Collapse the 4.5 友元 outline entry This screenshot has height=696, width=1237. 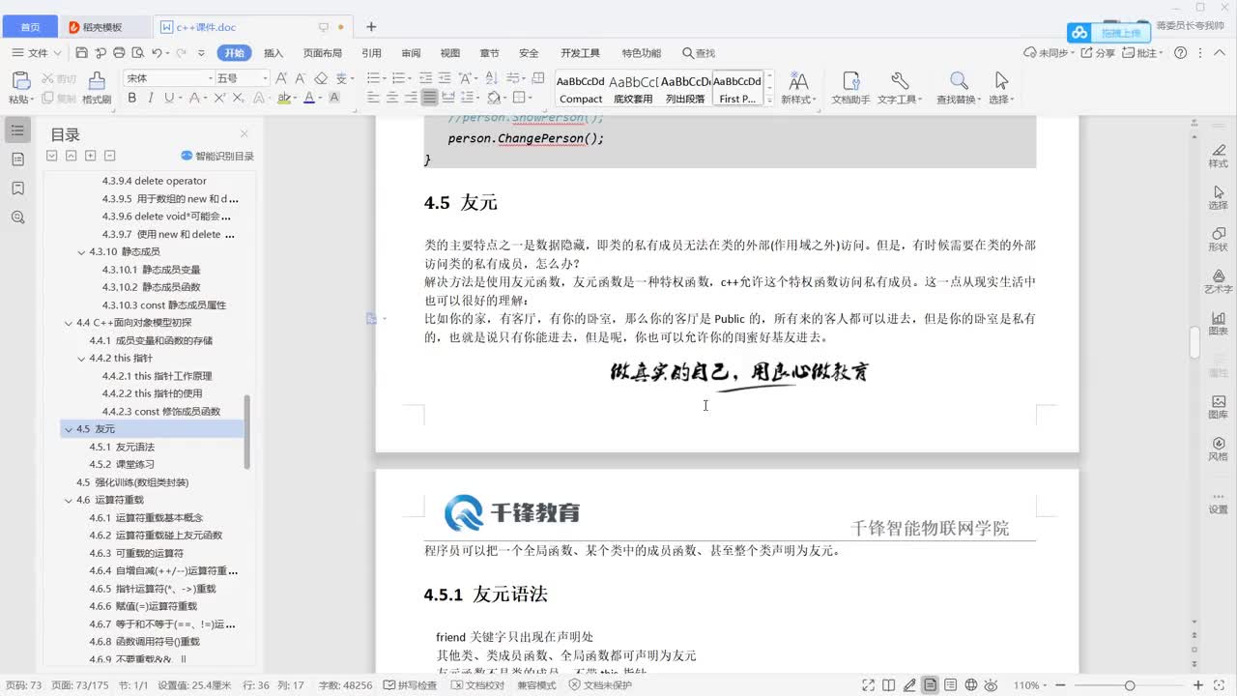tap(68, 429)
